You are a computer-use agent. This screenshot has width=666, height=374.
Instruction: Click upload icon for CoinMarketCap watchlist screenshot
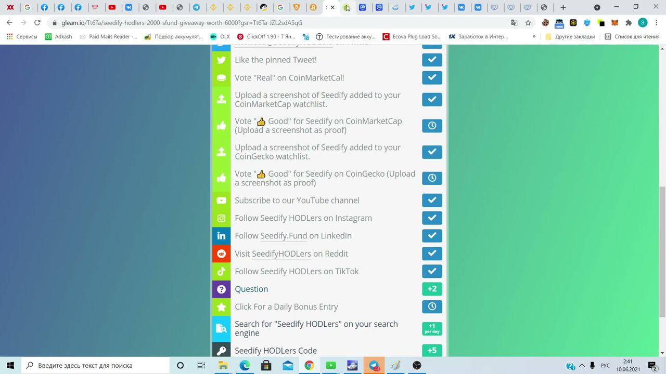pos(221,99)
